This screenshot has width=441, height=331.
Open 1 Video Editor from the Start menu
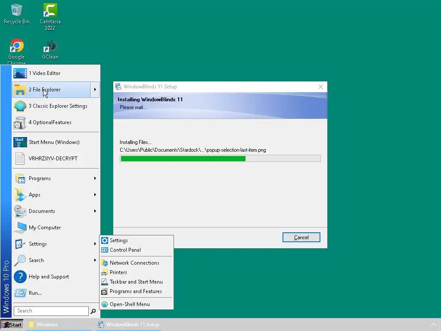pyautogui.click(x=56, y=73)
